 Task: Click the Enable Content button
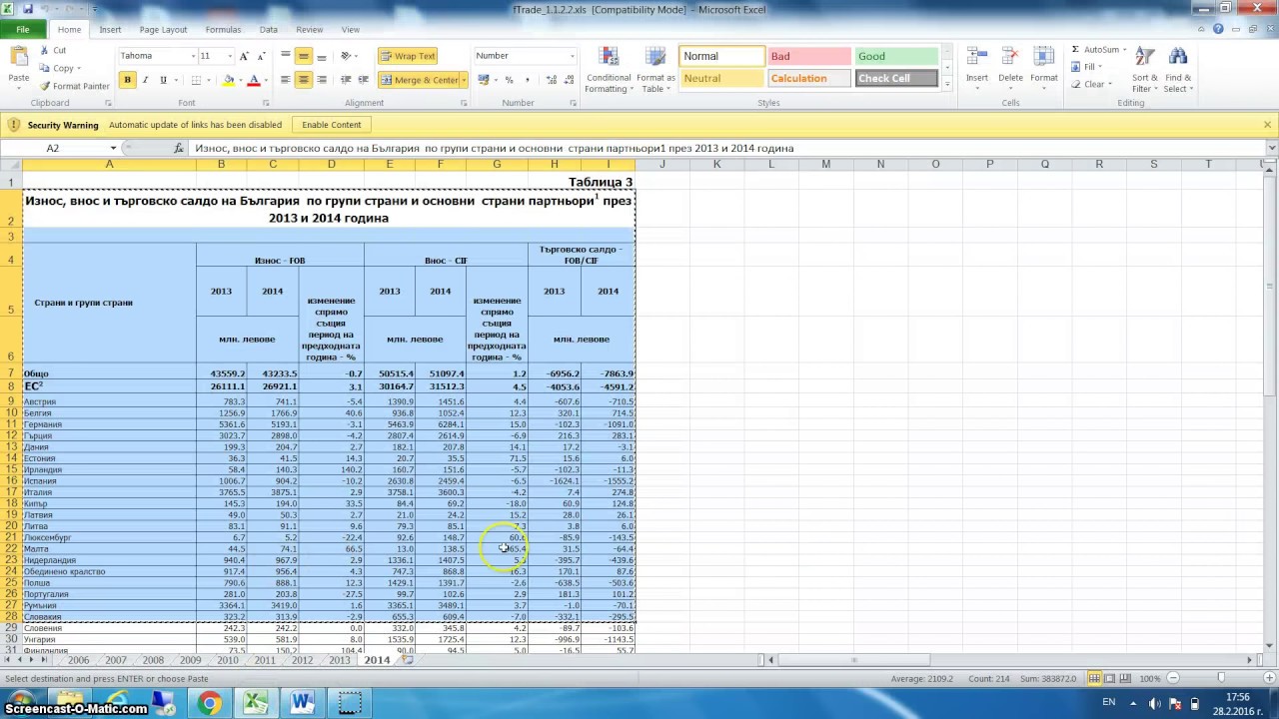(332, 125)
